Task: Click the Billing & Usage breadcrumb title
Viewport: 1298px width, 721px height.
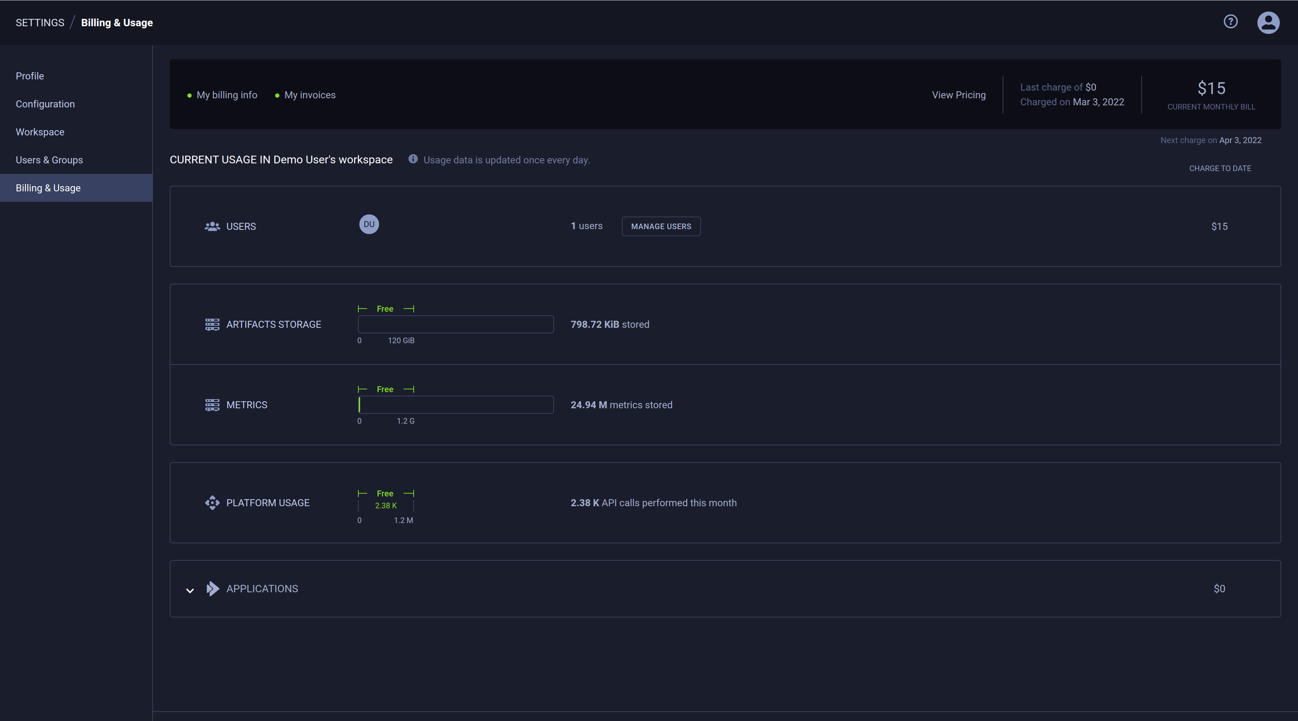Action: pyautogui.click(x=117, y=23)
